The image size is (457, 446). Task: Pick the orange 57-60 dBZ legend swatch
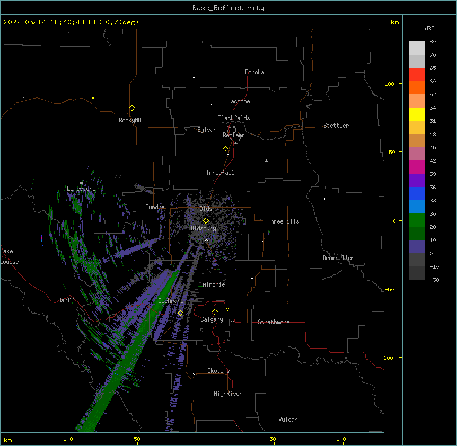pyautogui.click(x=417, y=88)
